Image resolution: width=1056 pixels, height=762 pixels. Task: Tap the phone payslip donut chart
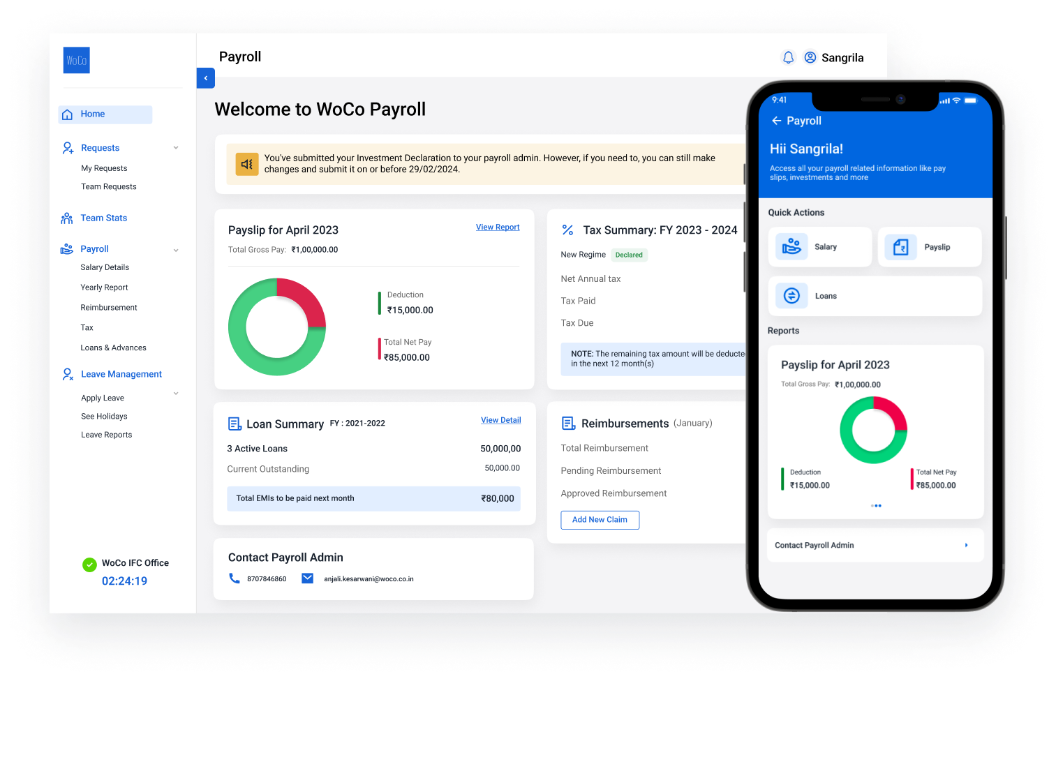873,430
